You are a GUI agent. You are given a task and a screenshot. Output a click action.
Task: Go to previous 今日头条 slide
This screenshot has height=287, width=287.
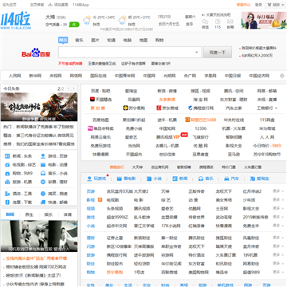[69, 88]
